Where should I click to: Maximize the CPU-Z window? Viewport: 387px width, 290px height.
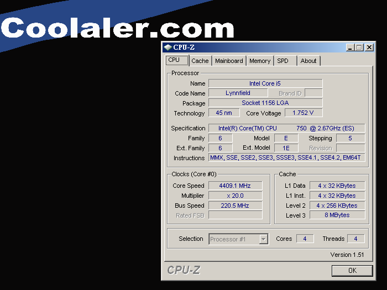pyautogui.click(x=359, y=48)
